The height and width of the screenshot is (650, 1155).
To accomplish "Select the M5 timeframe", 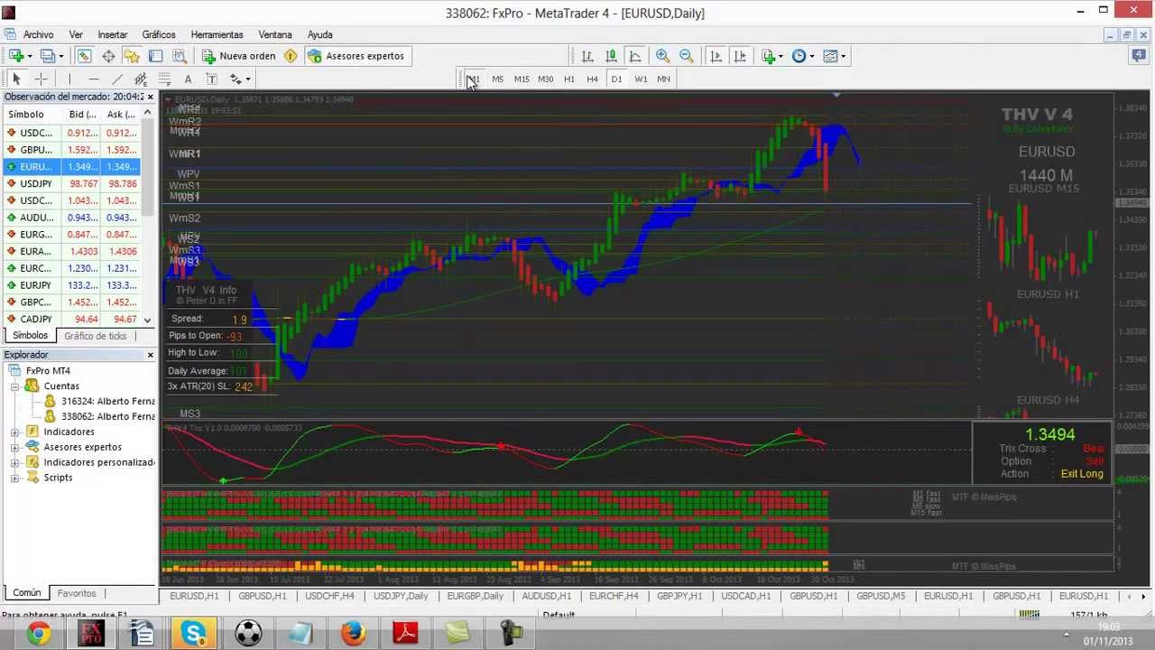I will [x=498, y=79].
